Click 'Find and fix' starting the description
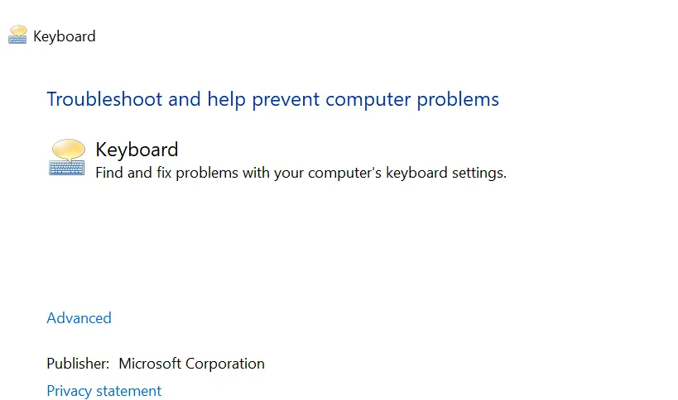The height and width of the screenshot is (400, 678). click(132, 174)
